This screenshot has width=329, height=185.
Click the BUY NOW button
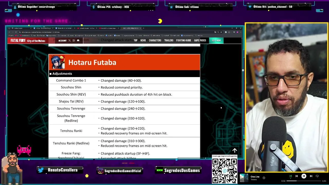tap(216, 41)
